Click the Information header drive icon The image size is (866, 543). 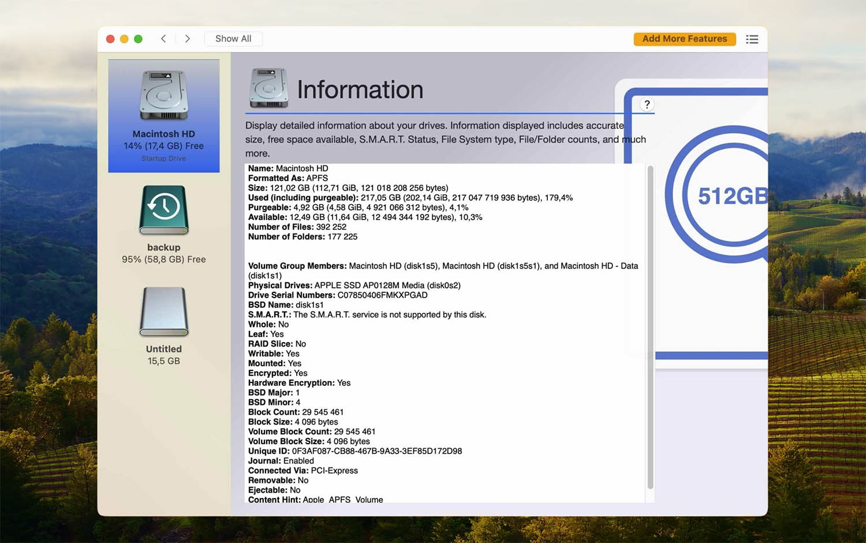[x=268, y=88]
